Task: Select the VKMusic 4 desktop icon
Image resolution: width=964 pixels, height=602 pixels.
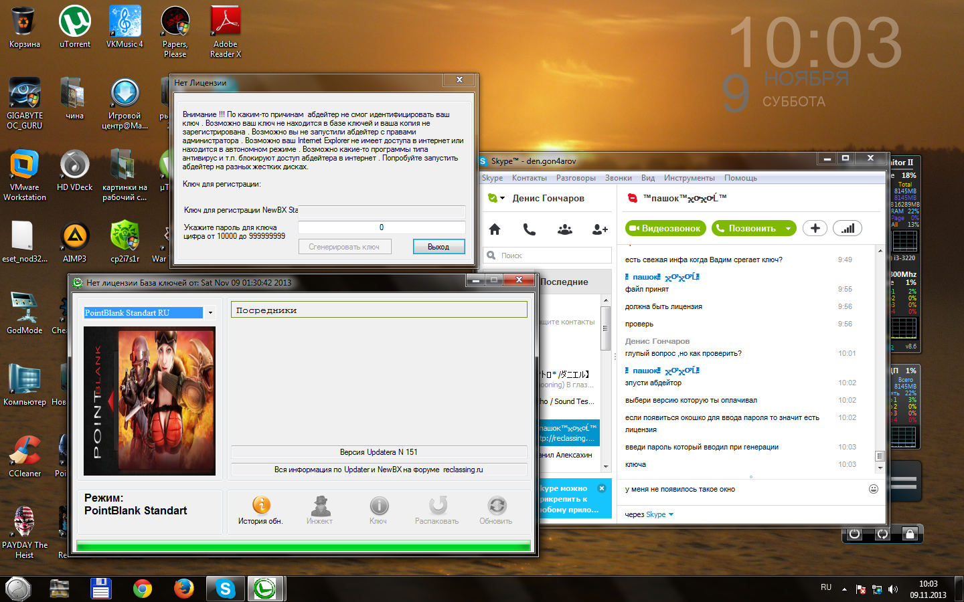Action: pos(125,28)
